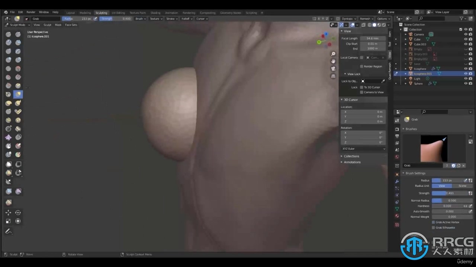Click the pan view hand gizmo

click(333, 61)
